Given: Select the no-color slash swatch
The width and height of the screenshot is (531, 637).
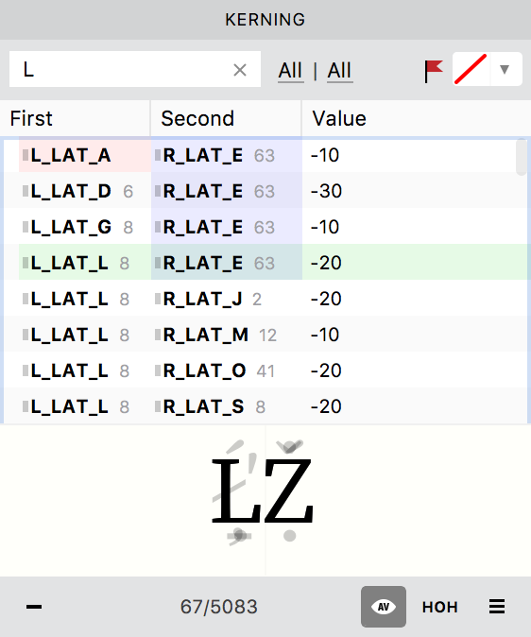Looking at the screenshot, I should click(x=471, y=69).
